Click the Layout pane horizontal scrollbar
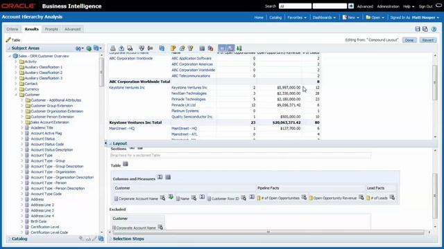Image resolution: width=444 pixels, height=249 pixels. [x=268, y=232]
